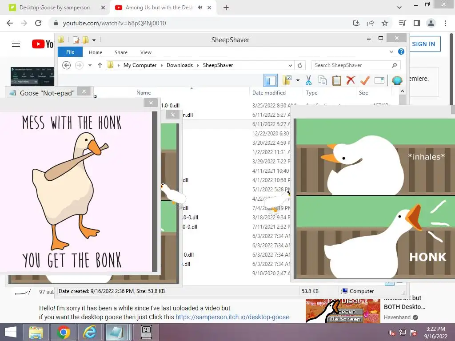
Task: Click the Explorer Help question mark icon
Action: click(x=401, y=52)
